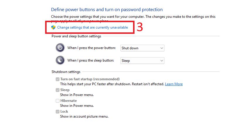Open the Learn More link

coord(174,84)
